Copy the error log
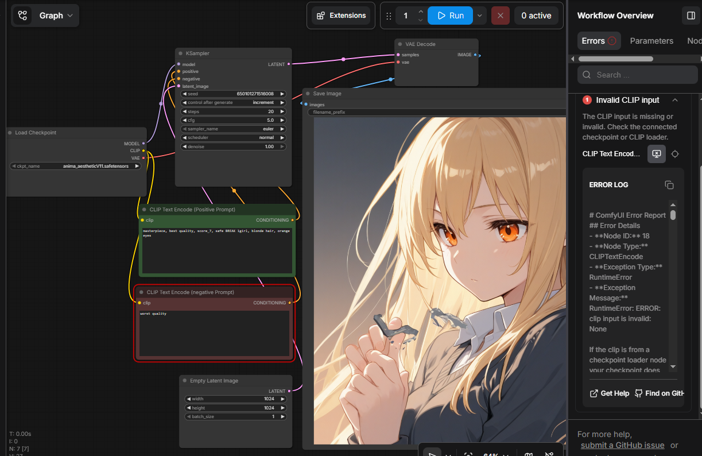 pyautogui.click(x=669, y=185)
